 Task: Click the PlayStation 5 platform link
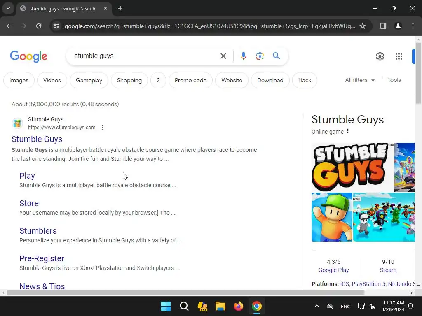coord(368,284)
